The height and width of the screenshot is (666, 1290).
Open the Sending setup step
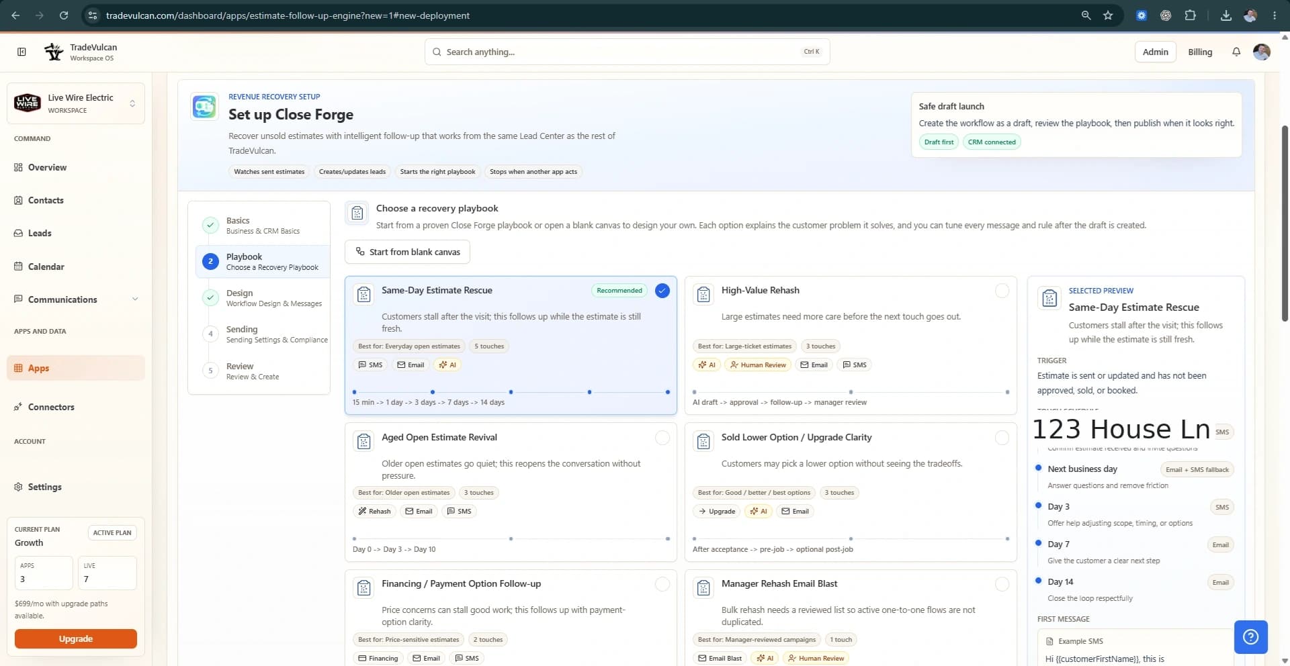(262, 334)
